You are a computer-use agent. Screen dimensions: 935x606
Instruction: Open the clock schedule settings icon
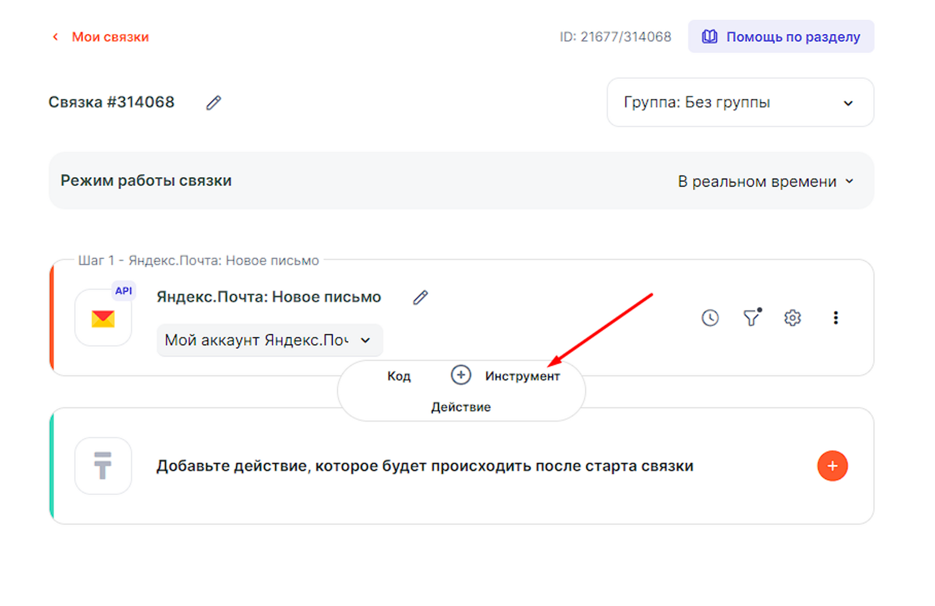[710, 318]
